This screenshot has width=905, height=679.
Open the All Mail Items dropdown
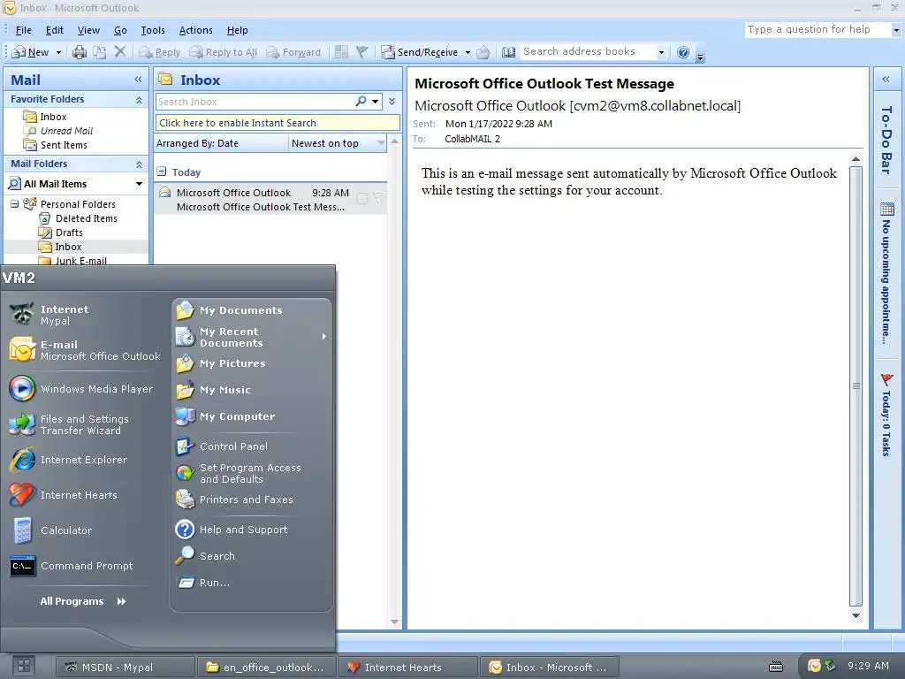(x=139, y=184)
